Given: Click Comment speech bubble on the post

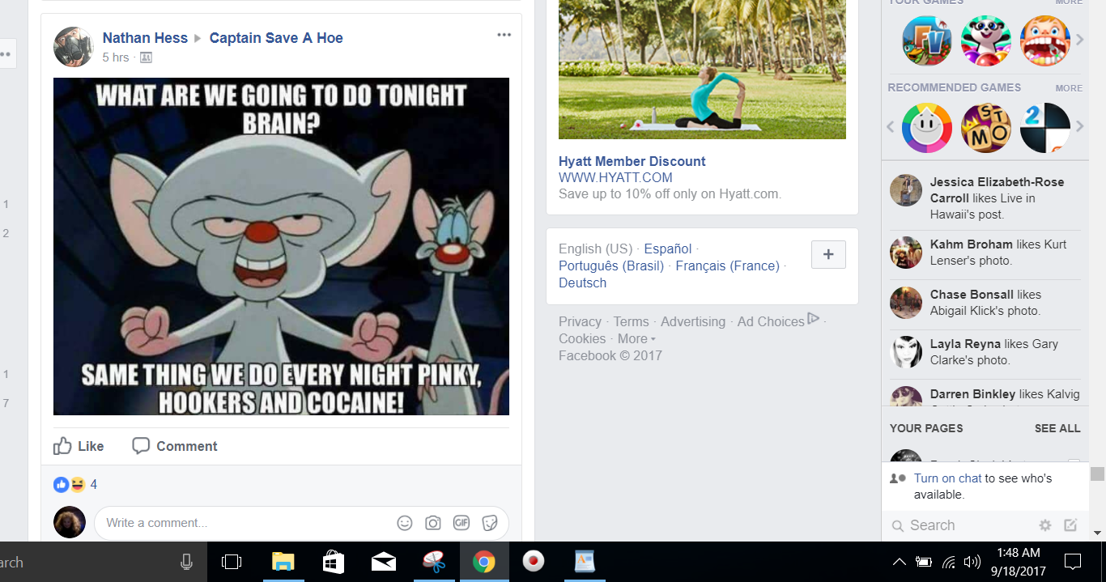Looking at the screenshot, I should [175, 446].
